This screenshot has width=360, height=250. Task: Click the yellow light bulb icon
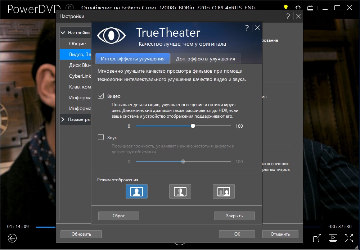(286, 8)
